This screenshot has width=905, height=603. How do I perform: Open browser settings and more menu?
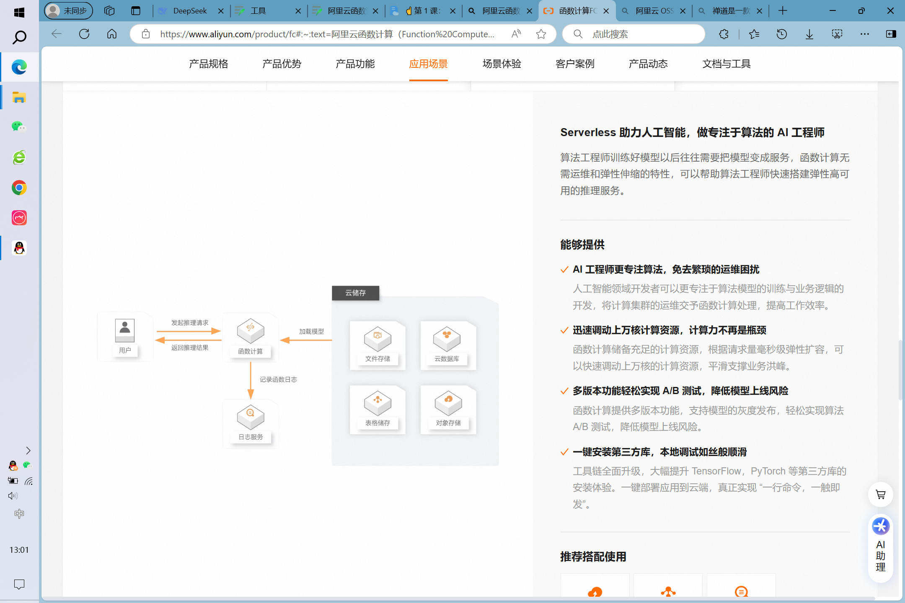pos(865,34)
